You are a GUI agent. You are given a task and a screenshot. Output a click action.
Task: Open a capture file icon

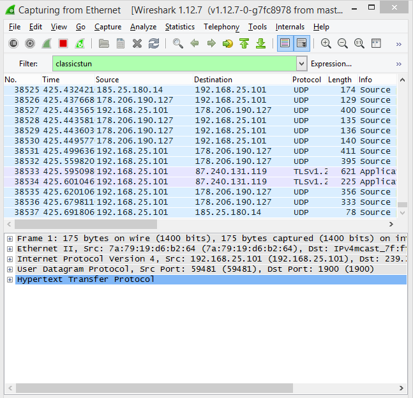pos(104,43)
